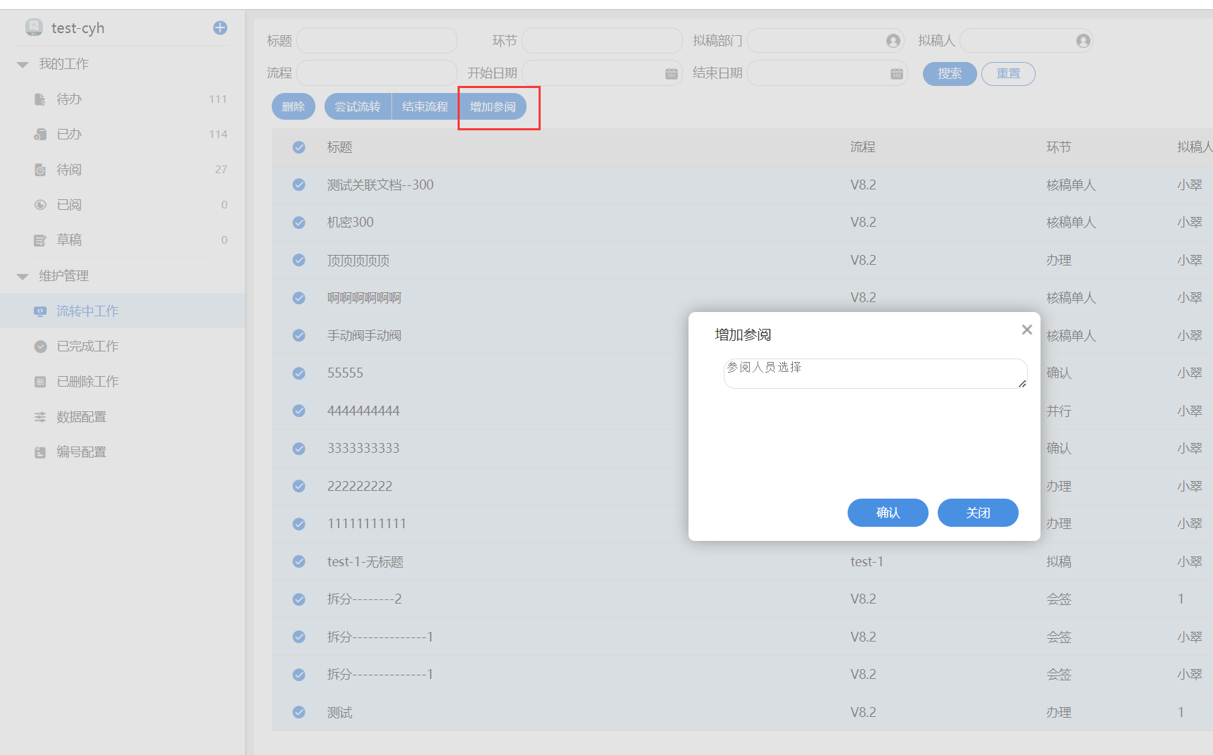Image resolution: width=1213 pixels, height=755 pixels.
Task: Click row title 机密300
Action: [351, 223]
